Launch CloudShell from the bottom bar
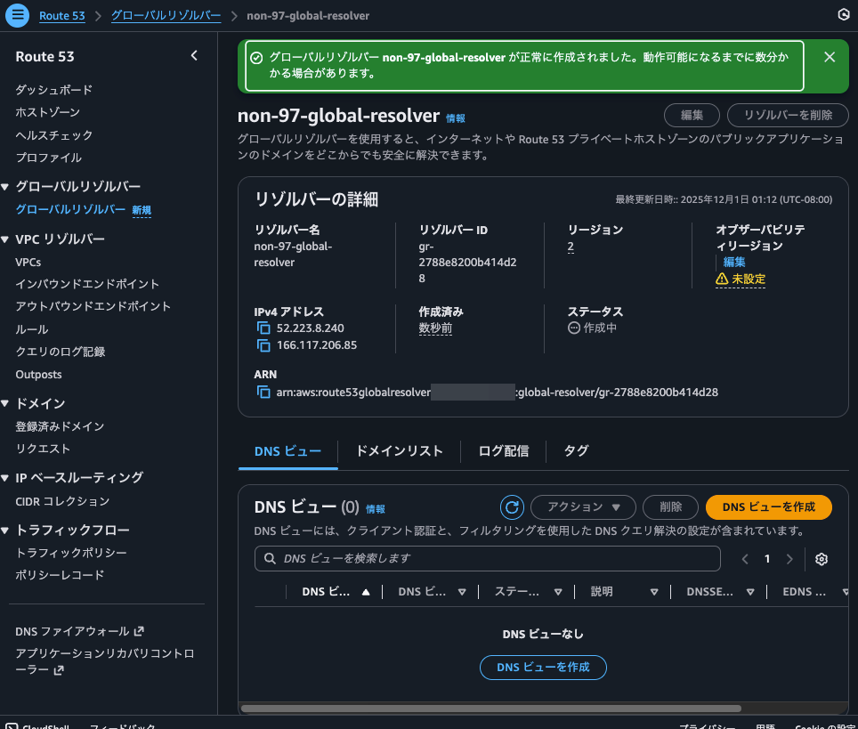 (37, 725)
